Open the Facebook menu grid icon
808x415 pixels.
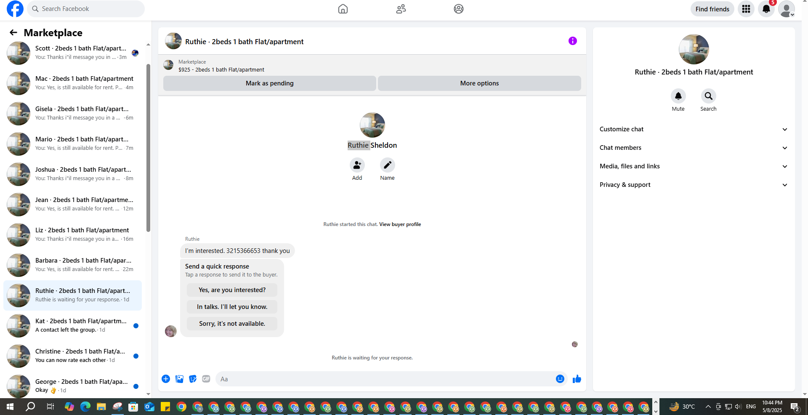pyautogui.click(x=746, y=9)
